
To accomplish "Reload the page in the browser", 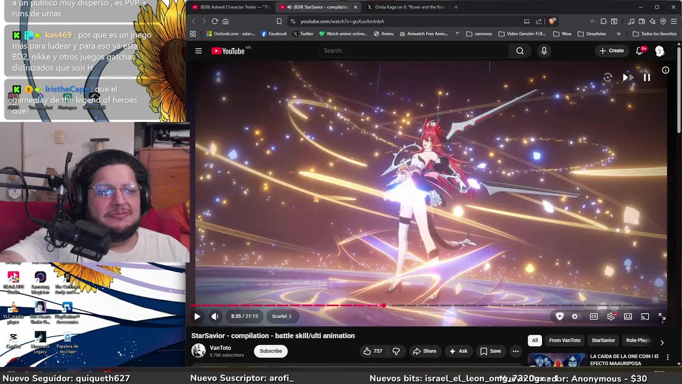I will pyautogui.click(x=215, y=21).
